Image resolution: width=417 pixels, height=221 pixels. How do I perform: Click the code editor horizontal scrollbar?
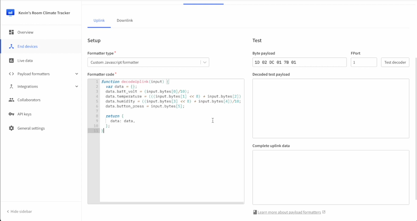pyautogui.click(x=172, y=203)
